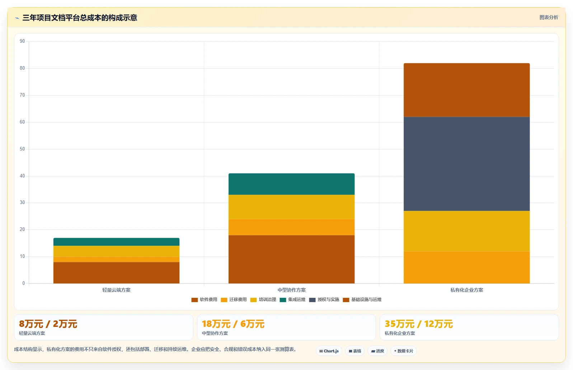Click the brown 软件费用 segment of 中型协作方案 bar
Viewport: 573px width, 370px height.
291,259
